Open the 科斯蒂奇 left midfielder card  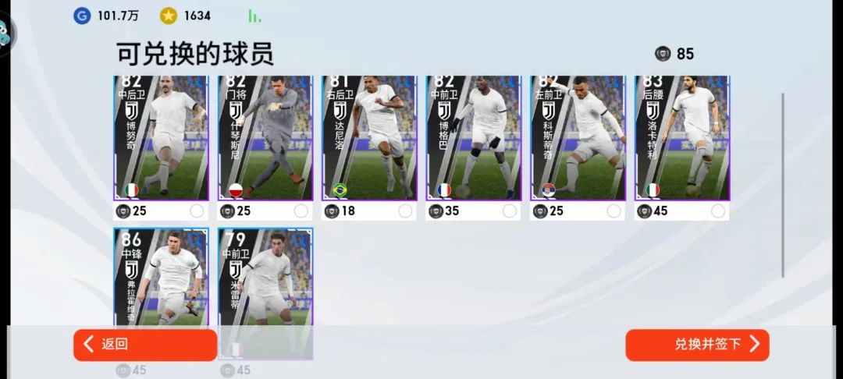coord(578,138)
